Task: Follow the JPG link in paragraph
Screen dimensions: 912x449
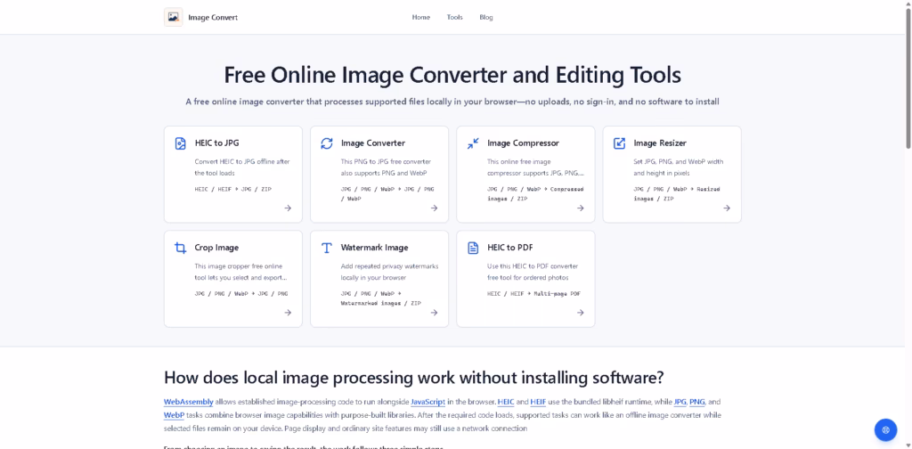Action: pyautogui.click(x=680, y=402)
